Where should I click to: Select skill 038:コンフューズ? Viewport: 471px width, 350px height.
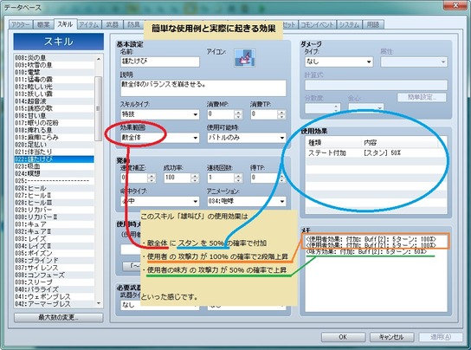pos(54,275)
